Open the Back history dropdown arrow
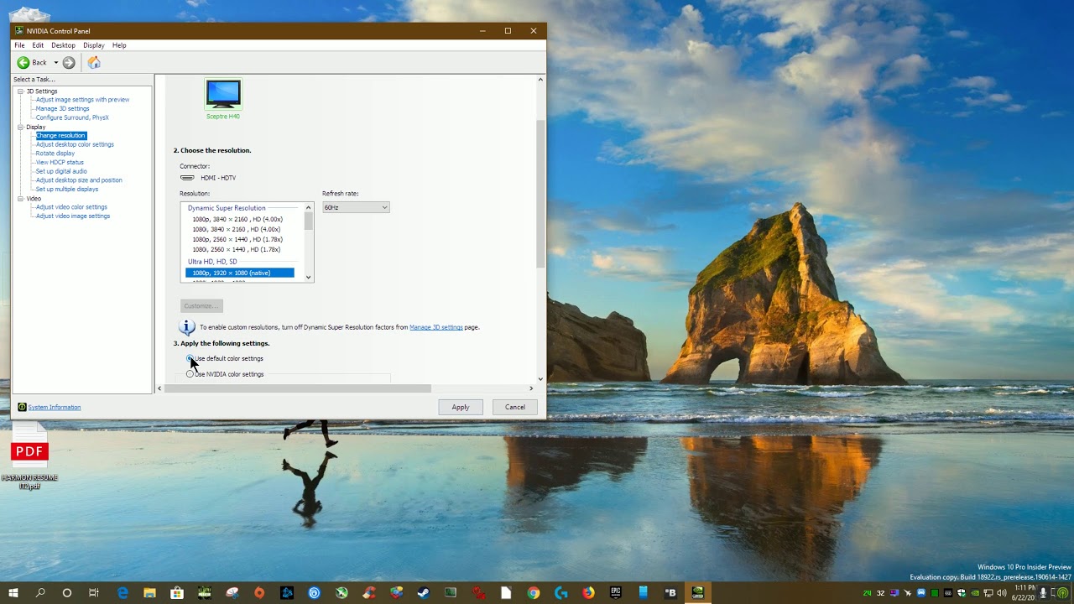 click(56, 62)
